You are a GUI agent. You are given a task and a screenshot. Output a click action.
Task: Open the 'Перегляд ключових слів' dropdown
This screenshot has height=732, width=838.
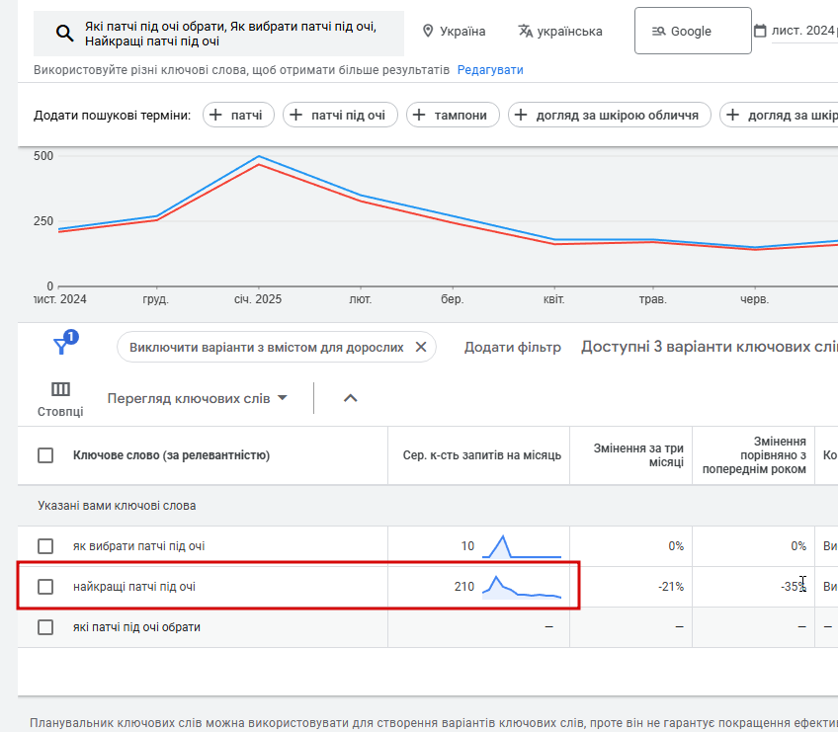[x=198, y=398]
